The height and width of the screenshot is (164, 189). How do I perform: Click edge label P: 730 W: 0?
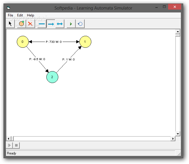[54, 42]
